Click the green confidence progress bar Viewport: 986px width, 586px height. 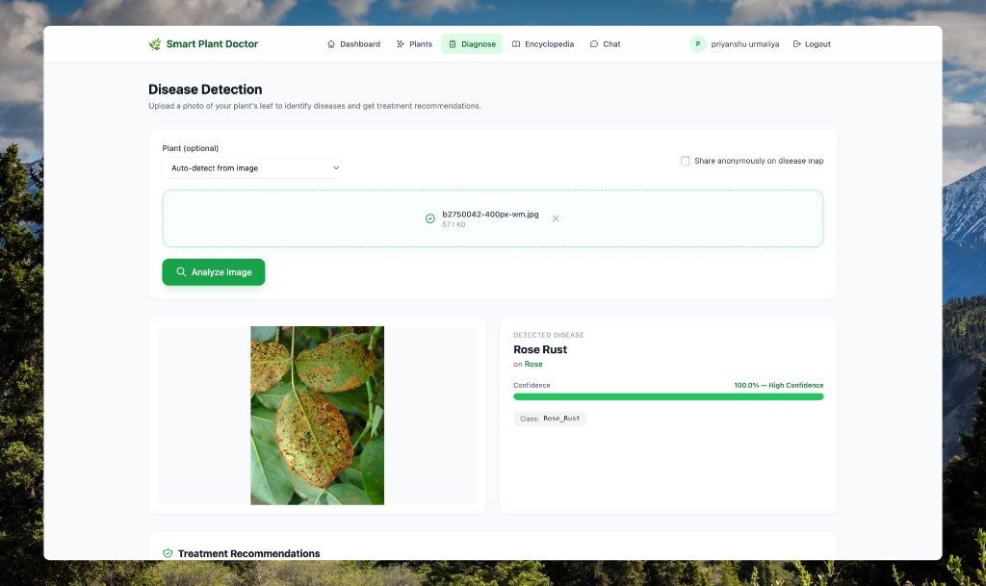pos(668,397)
